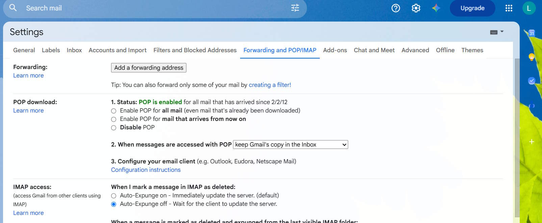Open the Add-ons tab

click(335, 50)
